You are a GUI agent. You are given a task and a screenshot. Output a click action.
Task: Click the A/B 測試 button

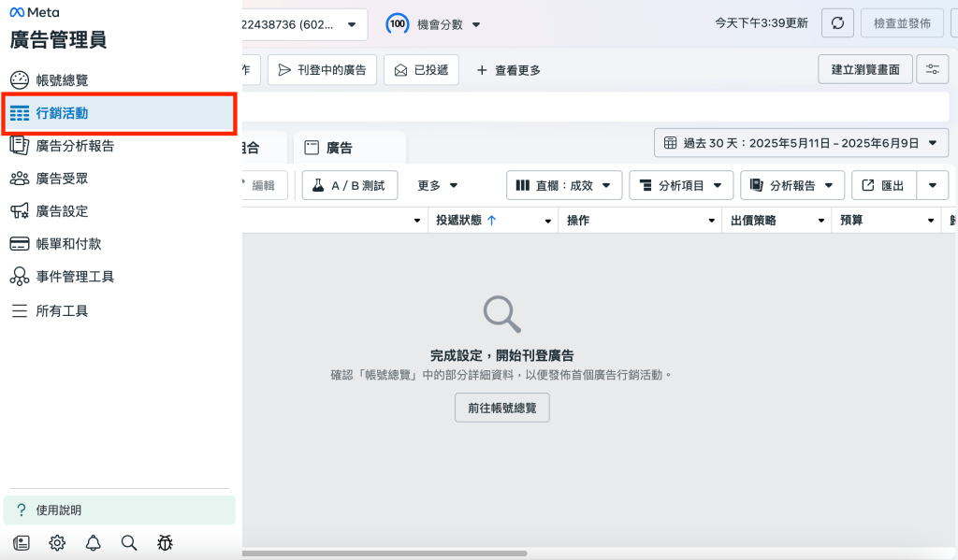(349, 185)
